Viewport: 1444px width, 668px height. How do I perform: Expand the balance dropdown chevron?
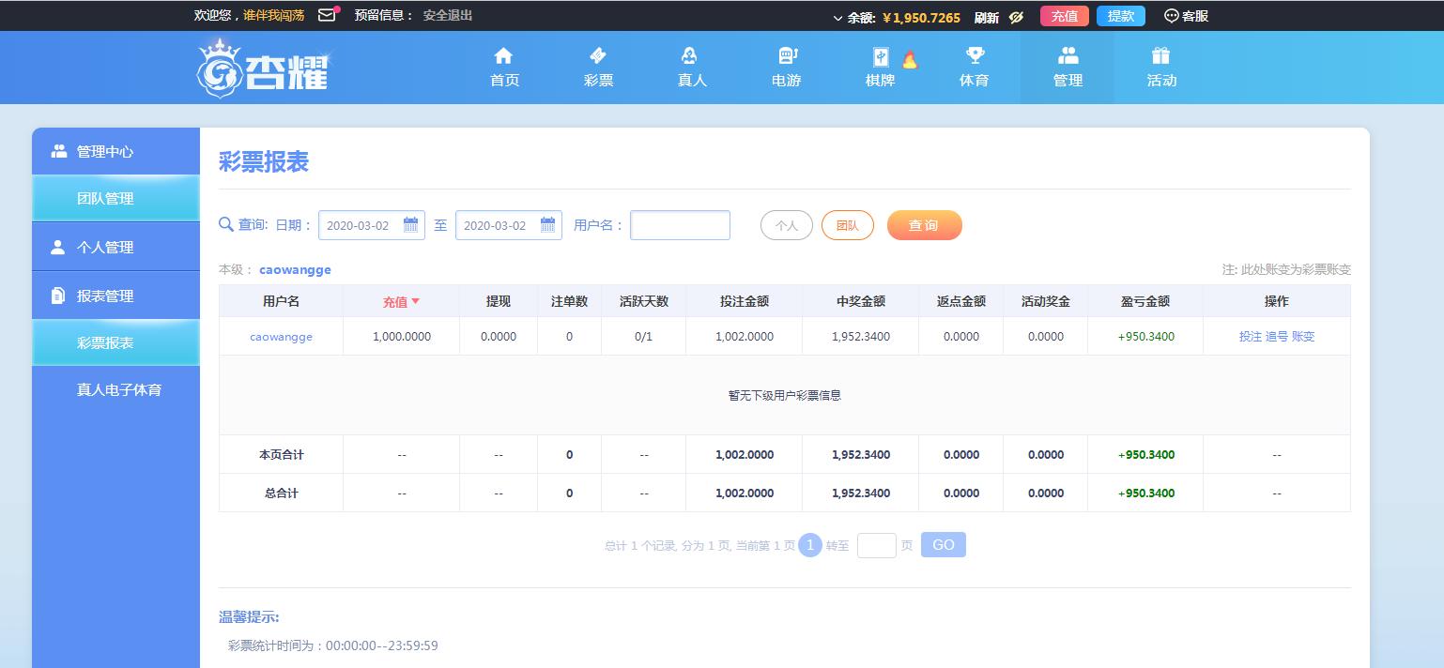[837, 18]
